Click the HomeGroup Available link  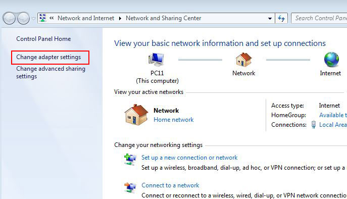click(x=333, y=115)
